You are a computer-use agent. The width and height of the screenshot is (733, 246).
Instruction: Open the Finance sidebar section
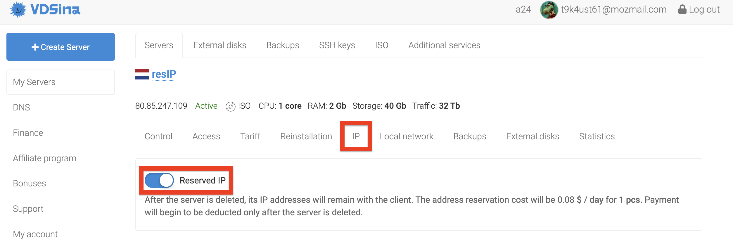[x=28, y=133]
